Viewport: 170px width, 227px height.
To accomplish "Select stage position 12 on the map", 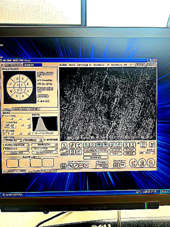I will click(x=17, y=79).
